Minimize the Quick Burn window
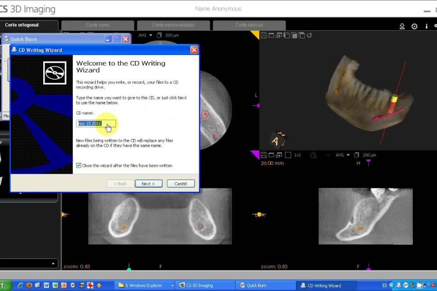This screenshot has height=291, width=437. coord(108,39)
